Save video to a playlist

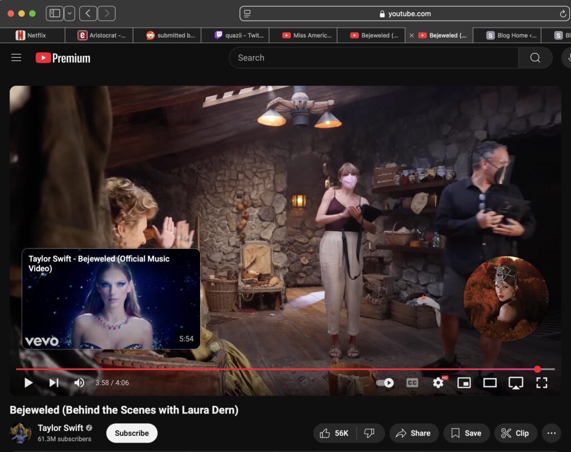point(467,433)
